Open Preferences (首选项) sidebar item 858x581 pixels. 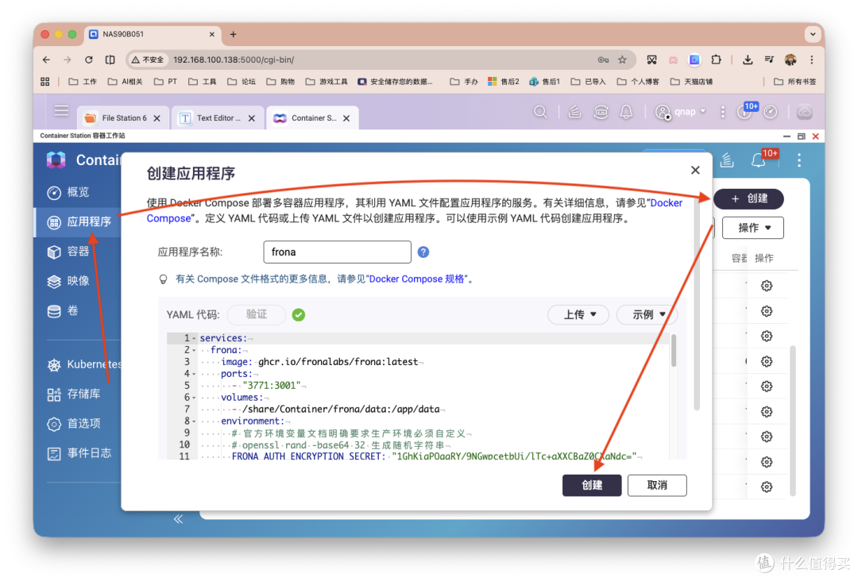pyautogui.click(x=74, y=424)
